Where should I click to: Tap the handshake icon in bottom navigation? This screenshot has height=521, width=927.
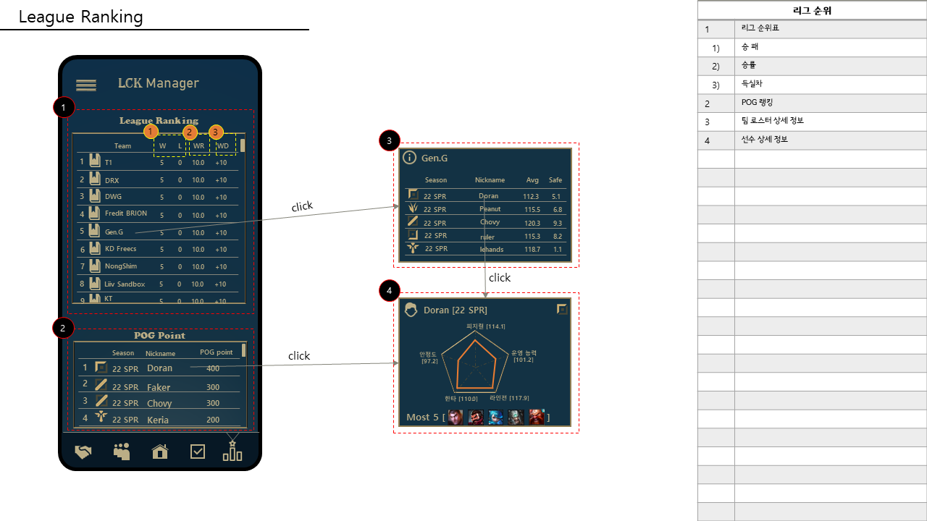tap(83, 452)
